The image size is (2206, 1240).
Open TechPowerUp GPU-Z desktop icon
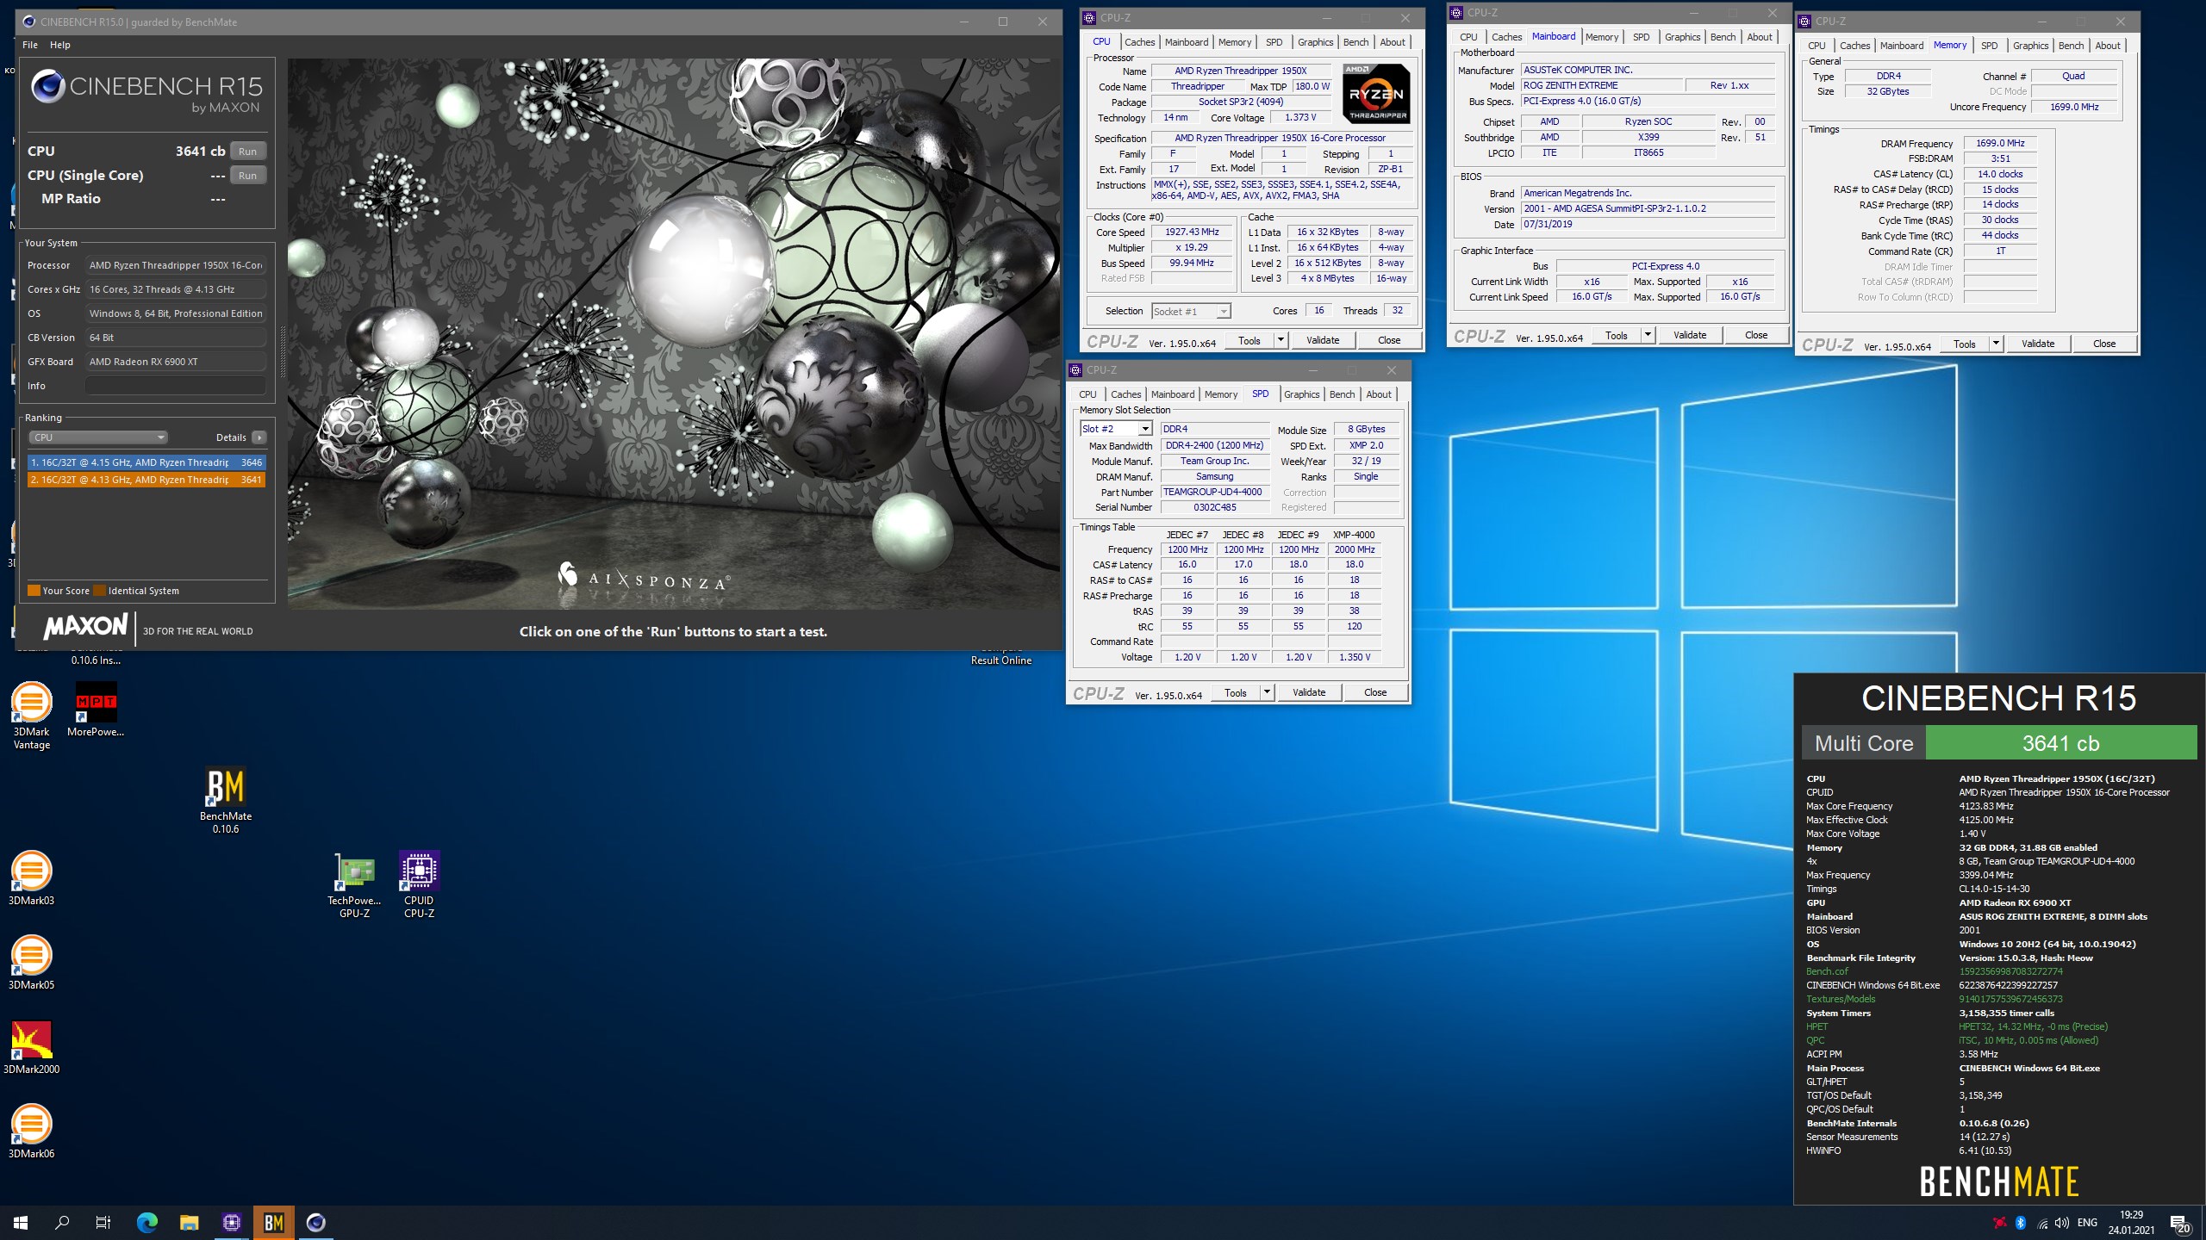(x=354, y=884)
